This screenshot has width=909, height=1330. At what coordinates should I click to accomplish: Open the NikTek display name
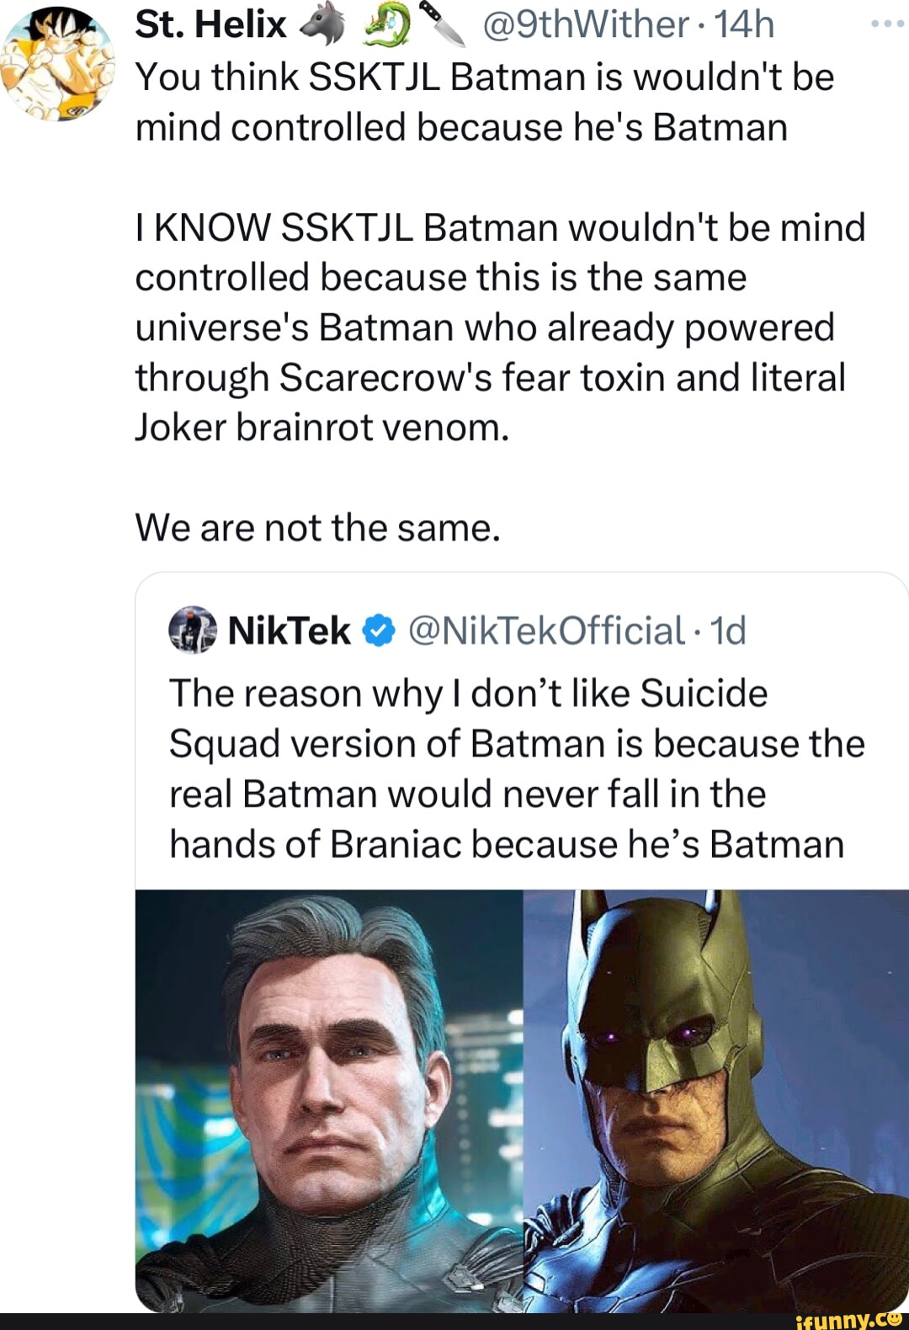coord(289,630)
